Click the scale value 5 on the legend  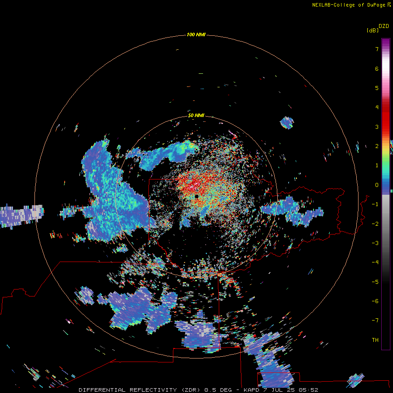click(x=377, y=88)
